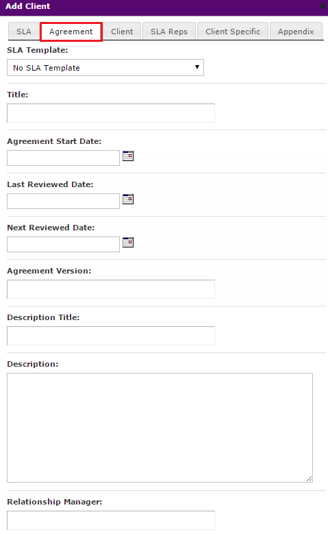The image size is (328, 534).
Task: Open the Appendix tab
Action: click(296, 32)
